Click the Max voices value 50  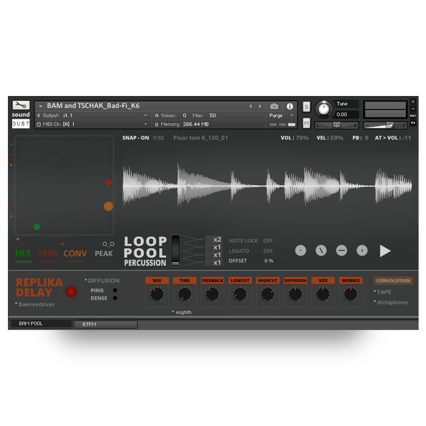point(212,115)
